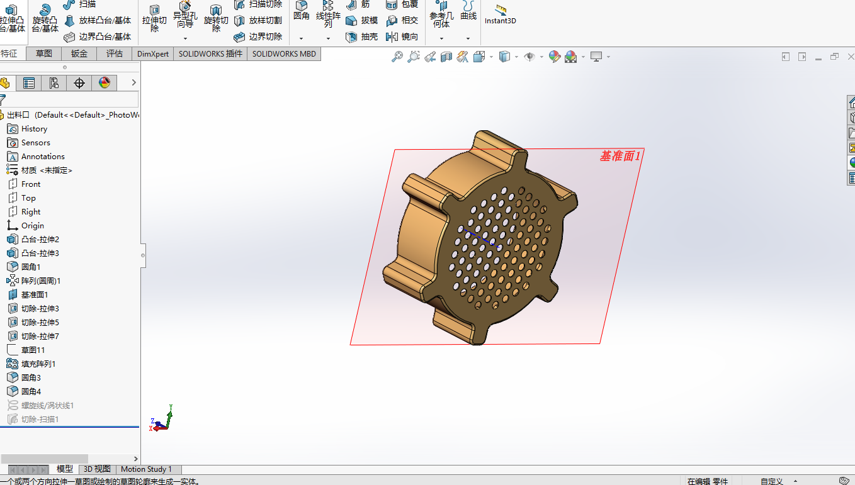Click the feature tree horizontal scrollbar
855x485 pixels.
(44, 459)
